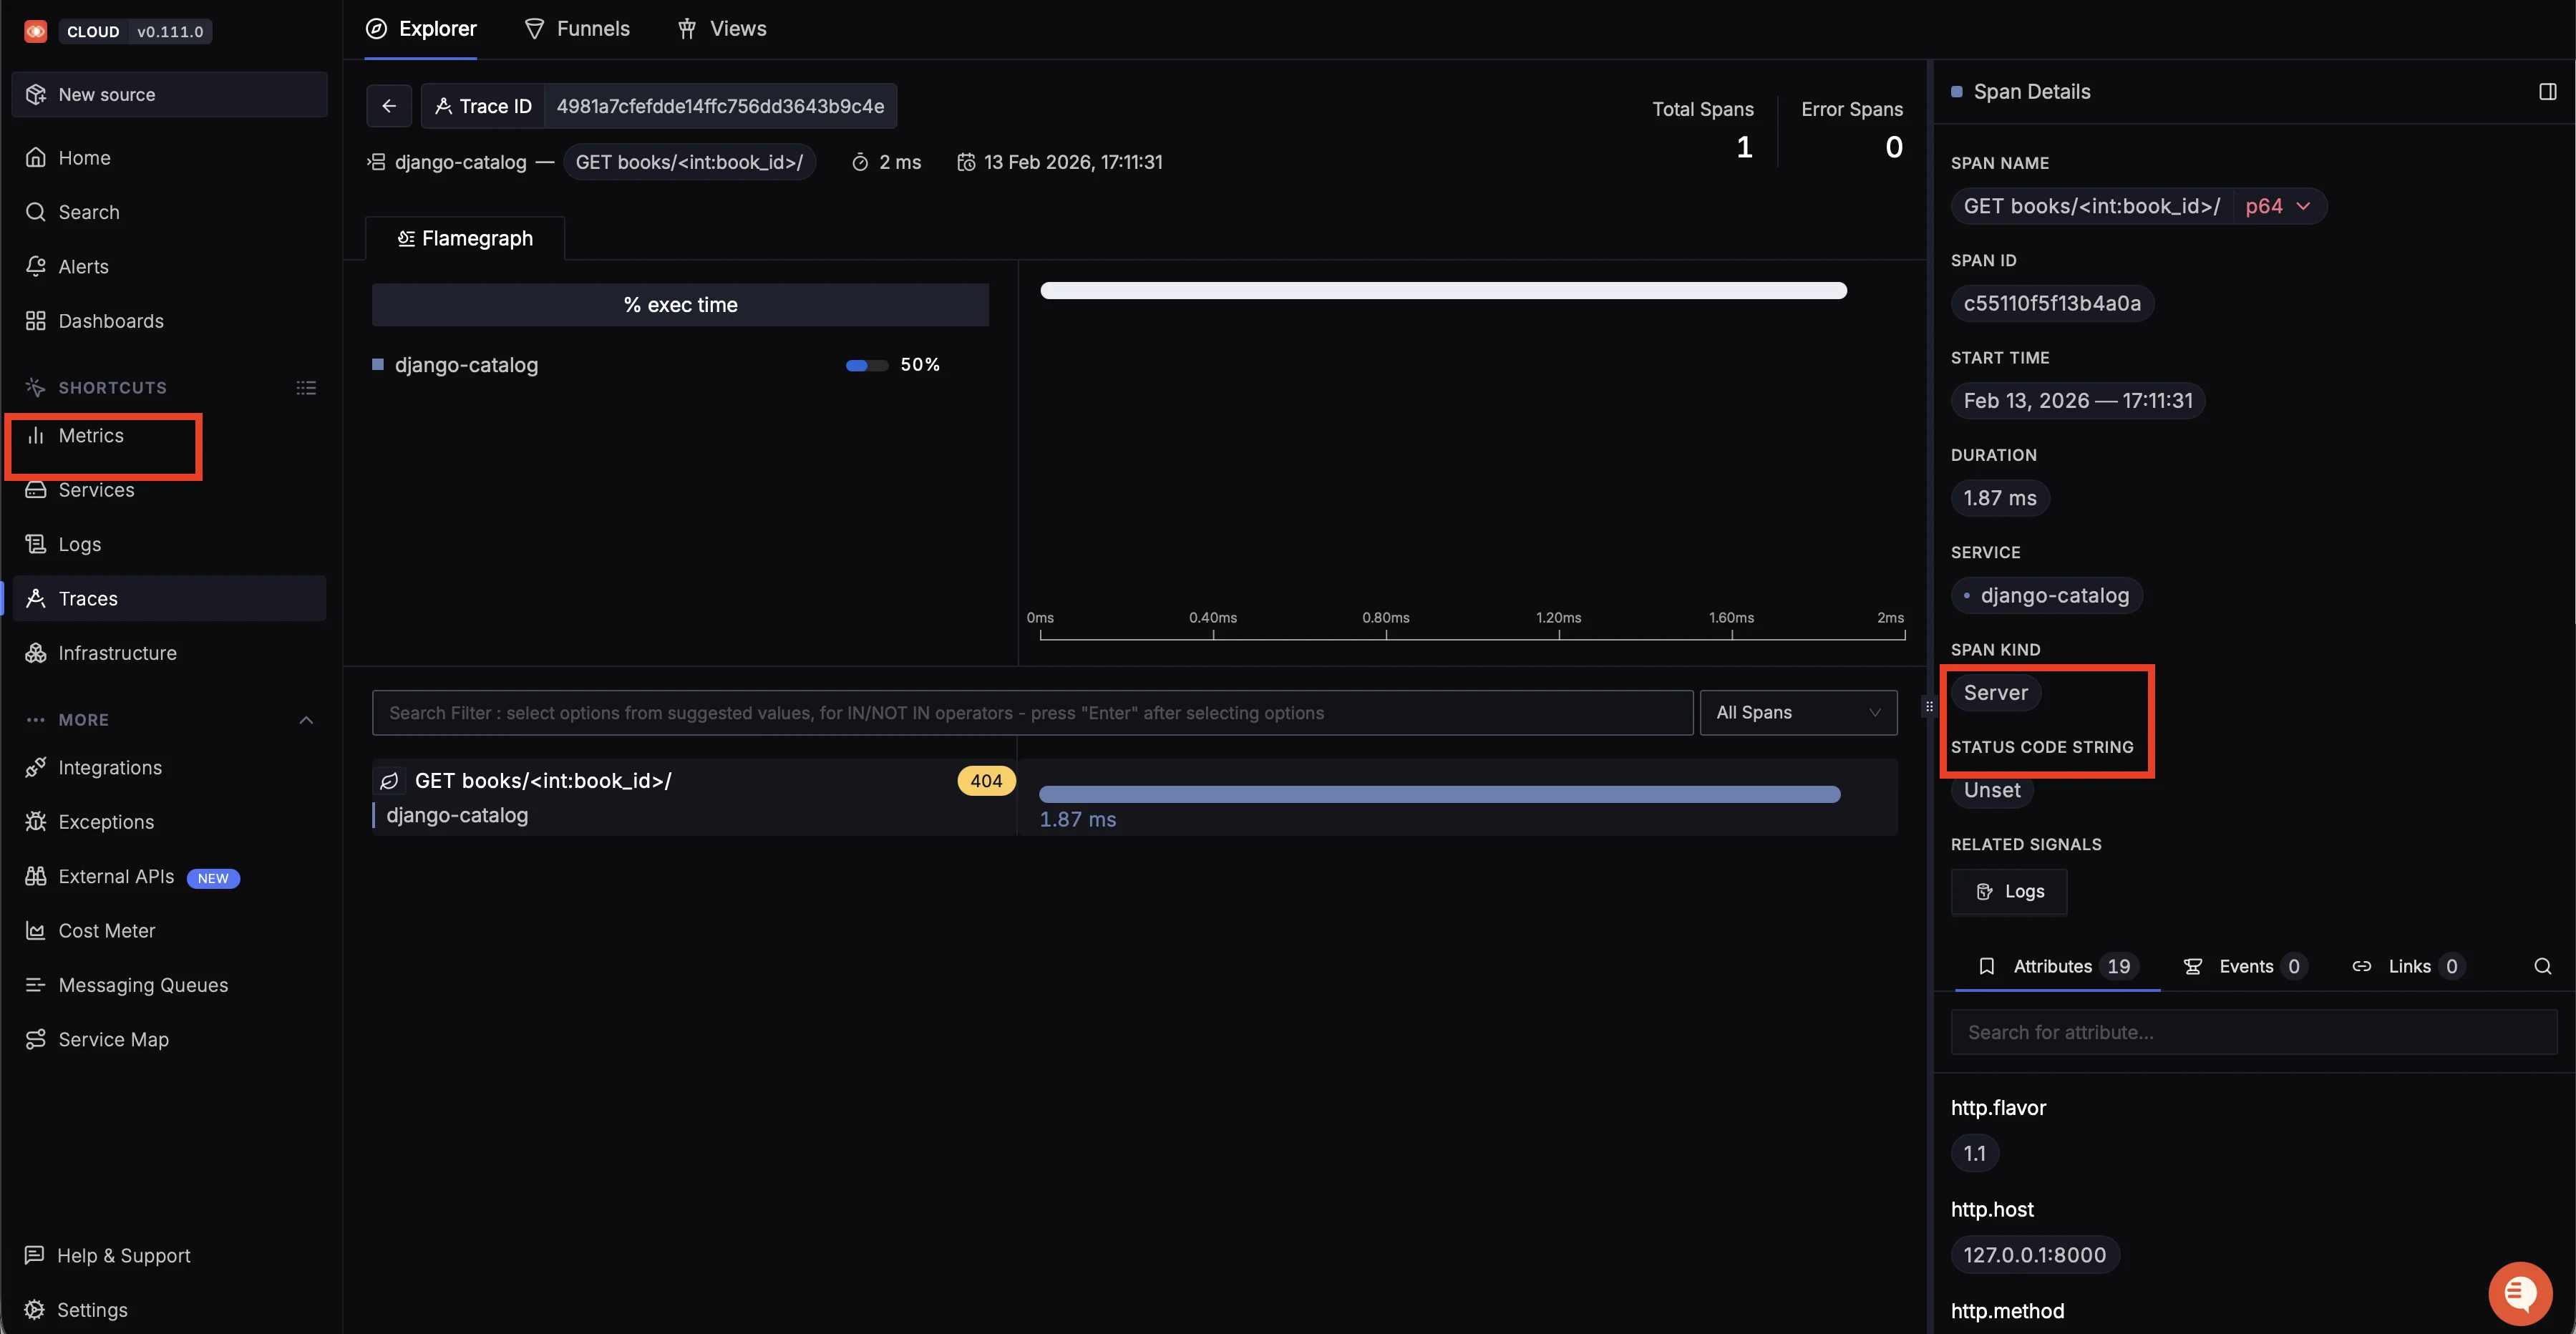
Task: Open the Service Map sidebar icon
Action: coord(36,1039)
